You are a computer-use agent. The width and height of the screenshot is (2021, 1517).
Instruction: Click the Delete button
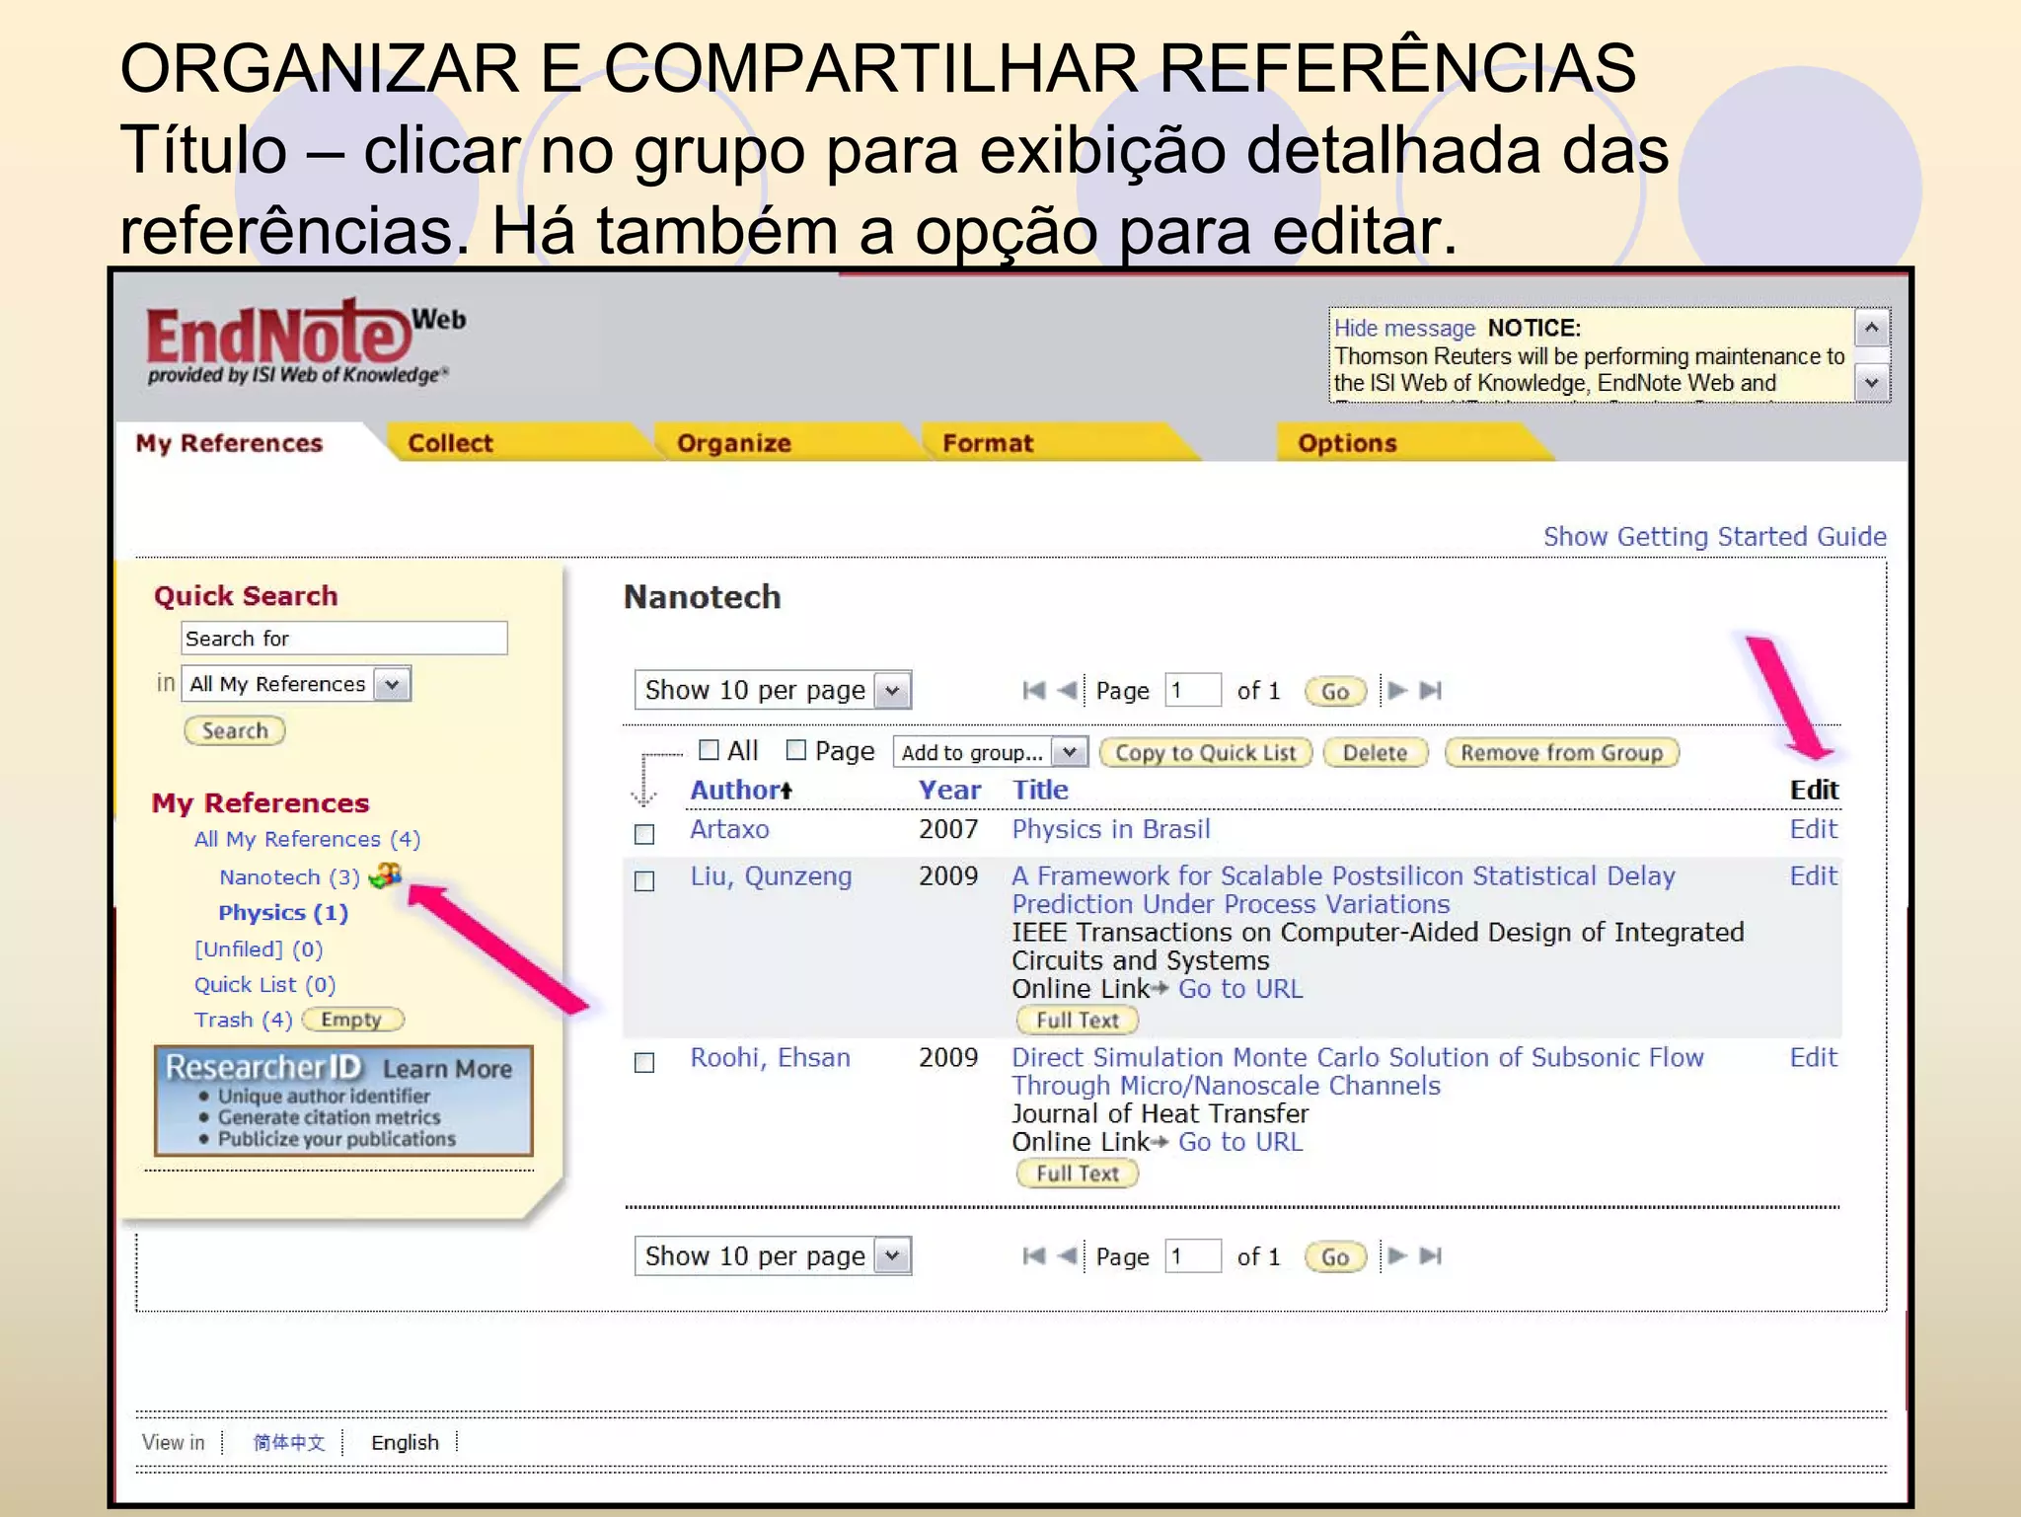(x=1375, y=752)
